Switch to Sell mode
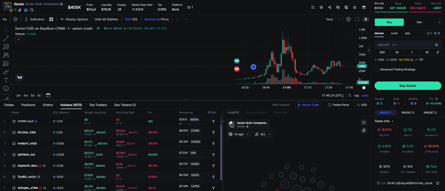The width and height of the screenshot is (445, 191). coord(419,22)
